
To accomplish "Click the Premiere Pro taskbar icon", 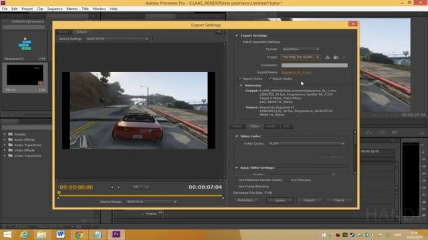I will pos(116,235).
